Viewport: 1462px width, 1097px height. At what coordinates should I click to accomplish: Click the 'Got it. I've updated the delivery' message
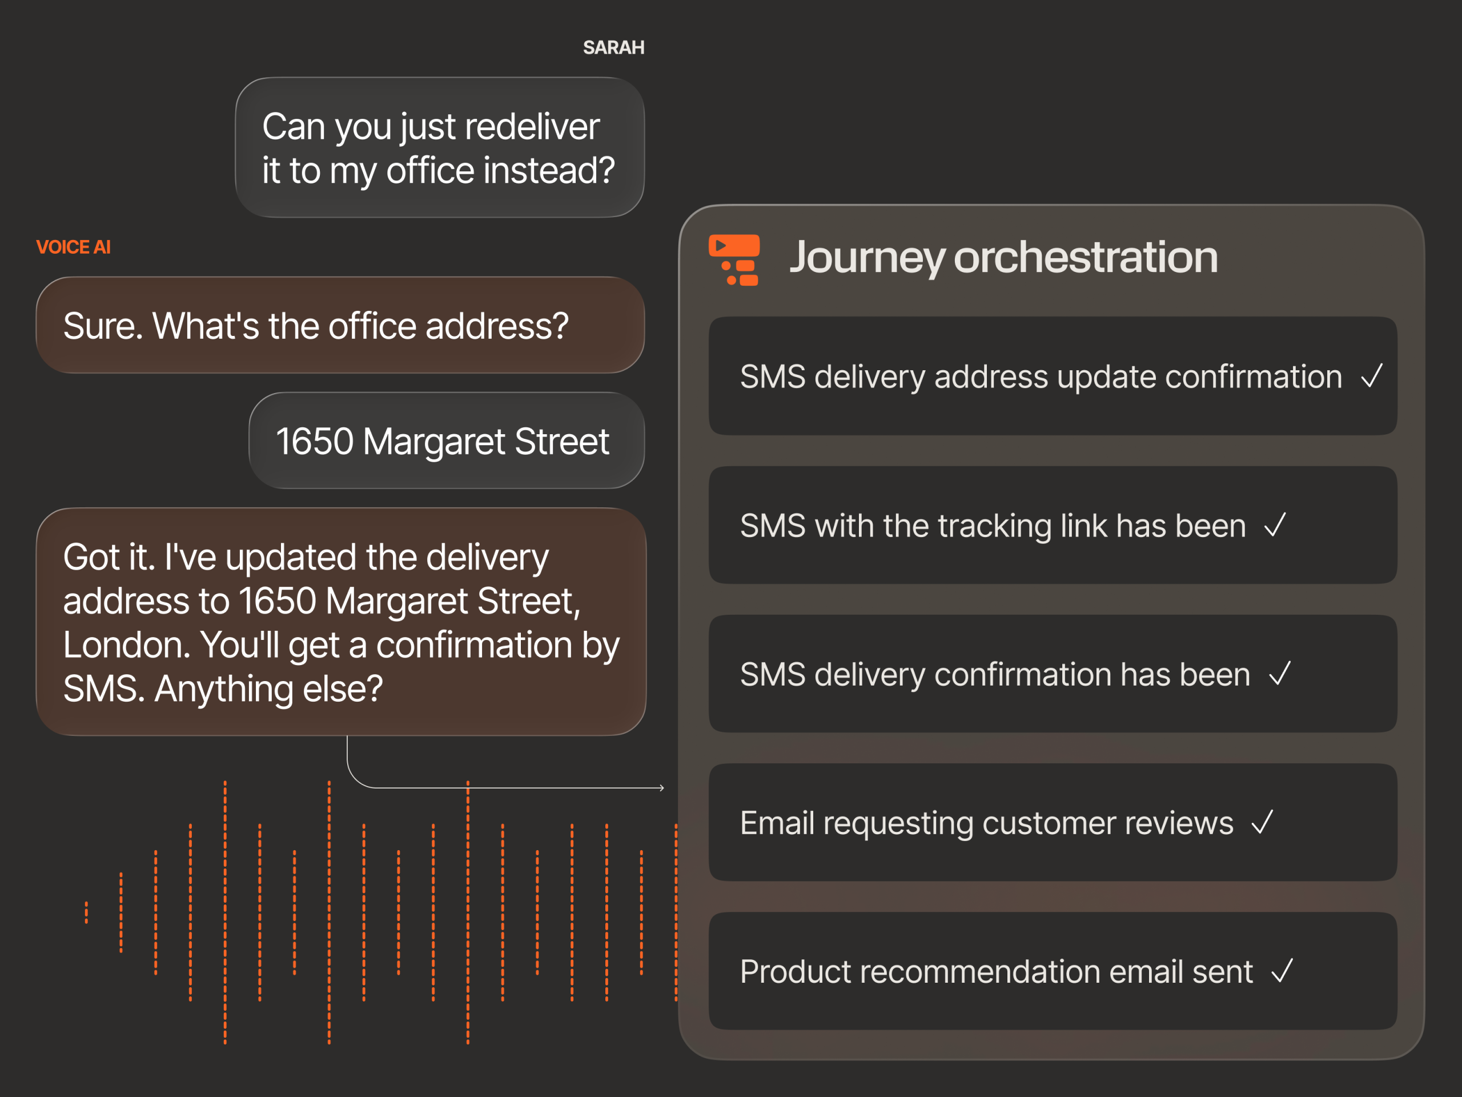pyautogui.click(x=340, y=622)
